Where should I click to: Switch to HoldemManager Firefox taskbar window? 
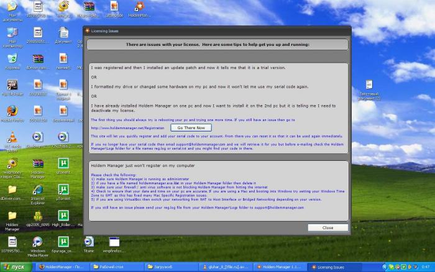point(62,267)
